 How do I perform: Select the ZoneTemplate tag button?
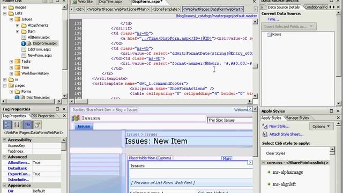[166, 9]
